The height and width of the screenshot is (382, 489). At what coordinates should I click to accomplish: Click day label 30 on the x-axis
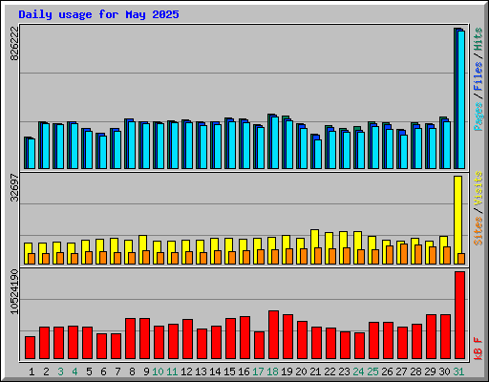[x=444, y=371]
